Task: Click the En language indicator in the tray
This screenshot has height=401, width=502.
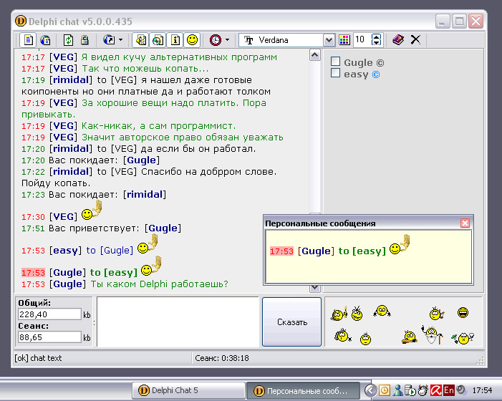Action: 448,390
